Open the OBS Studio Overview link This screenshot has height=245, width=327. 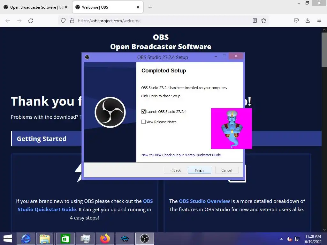coord(204,201)
